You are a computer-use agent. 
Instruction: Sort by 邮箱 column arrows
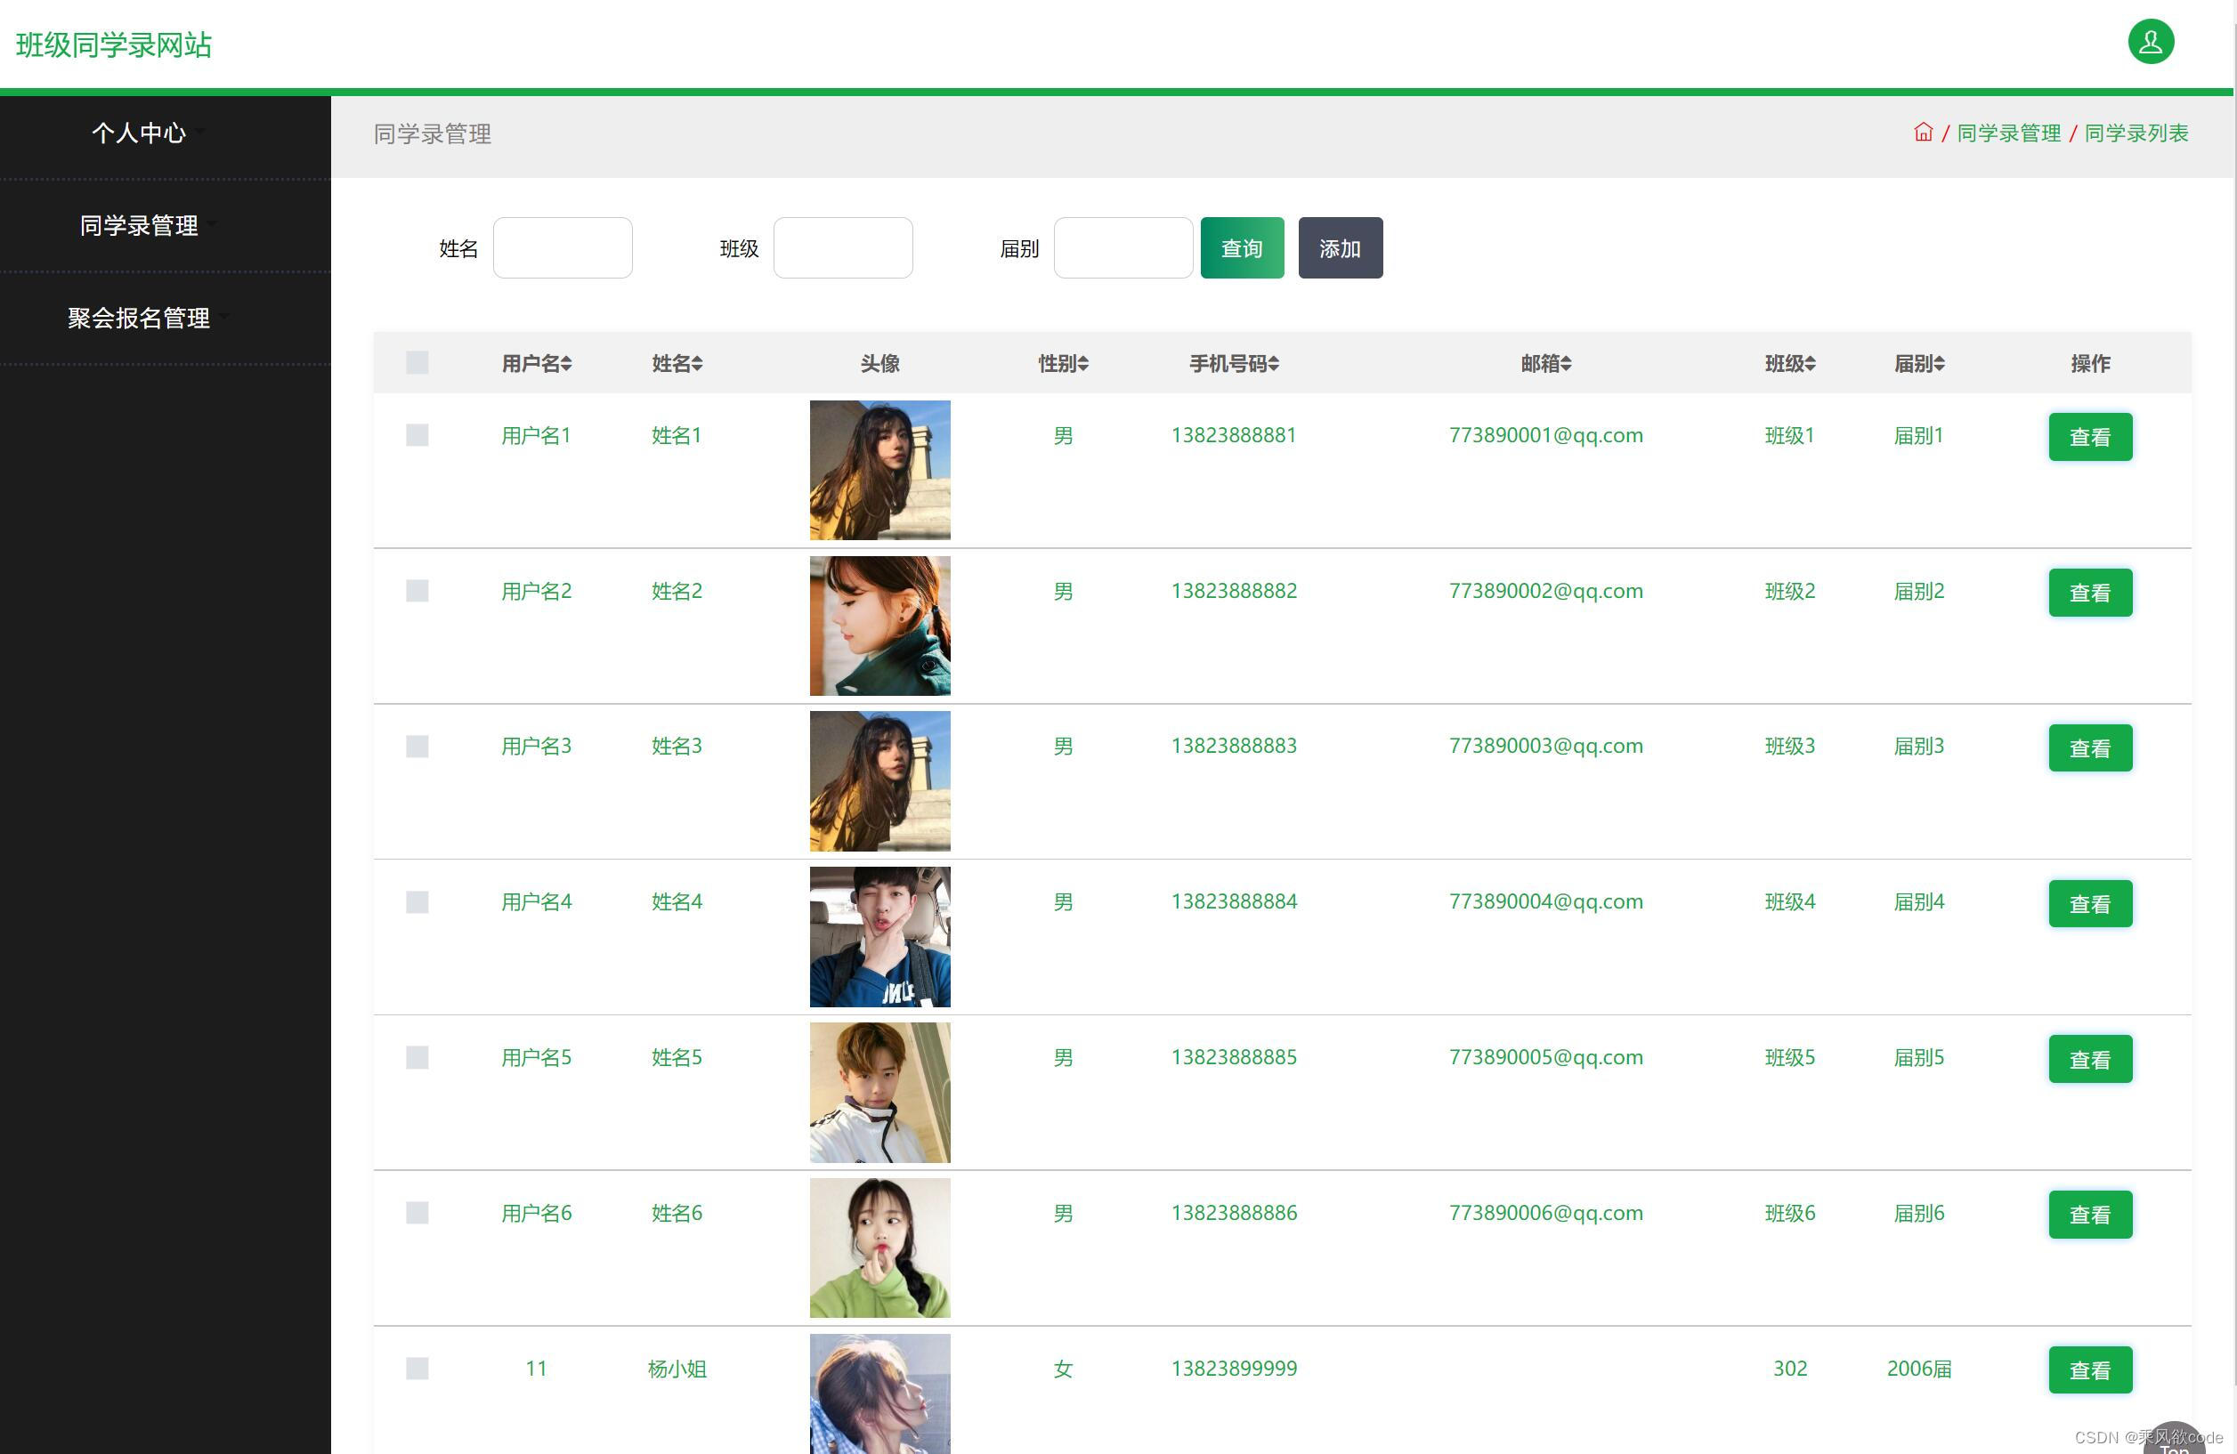(x=1566, y=365)
